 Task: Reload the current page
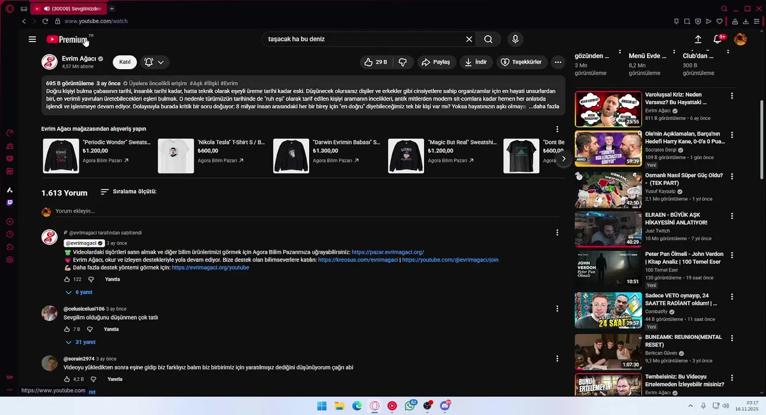click(45, 21)
